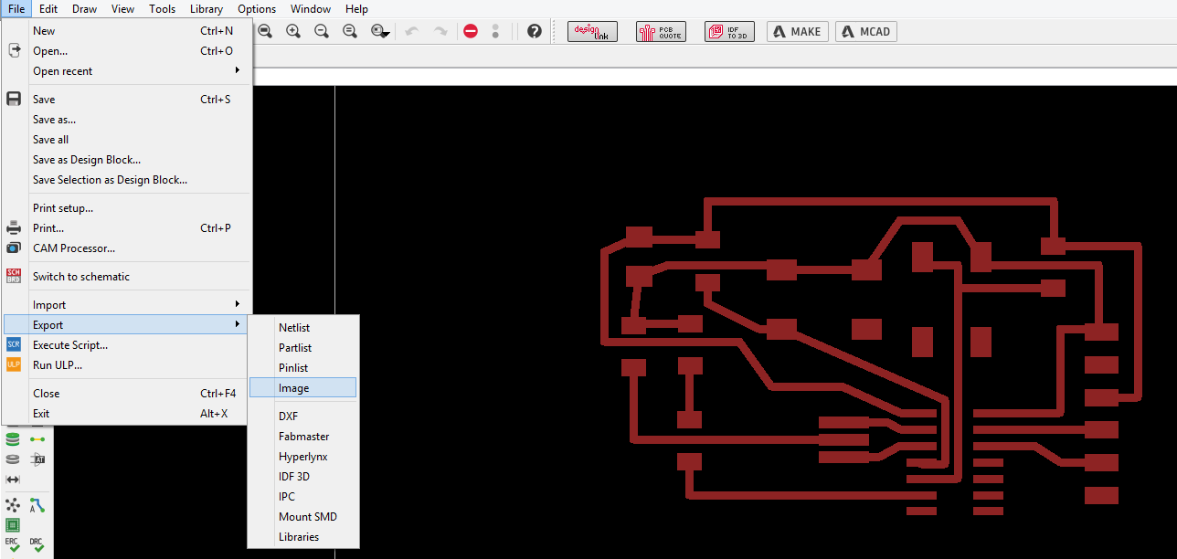Click the Save disk icon in the File menu

coord(14,99)
